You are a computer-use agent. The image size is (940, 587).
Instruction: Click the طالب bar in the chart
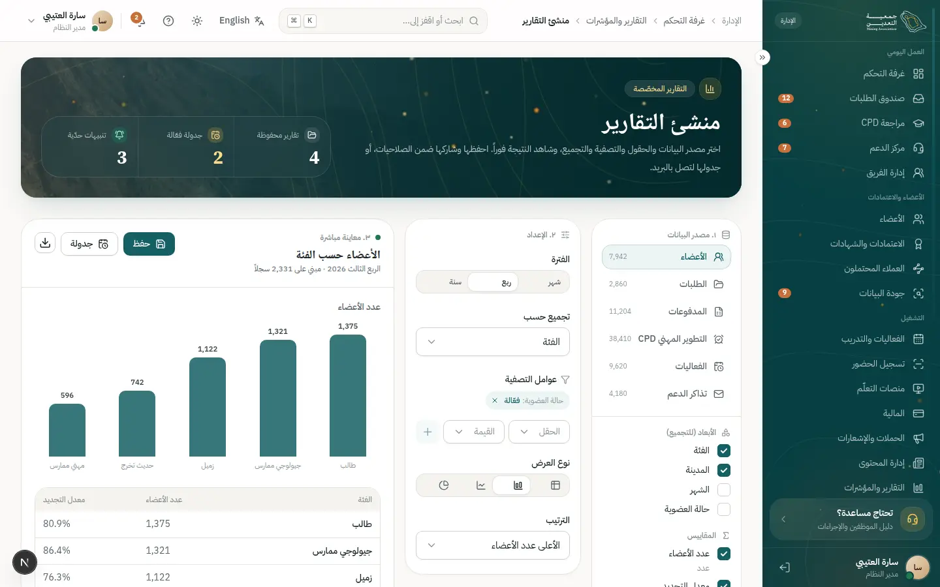tap(348, 396)
